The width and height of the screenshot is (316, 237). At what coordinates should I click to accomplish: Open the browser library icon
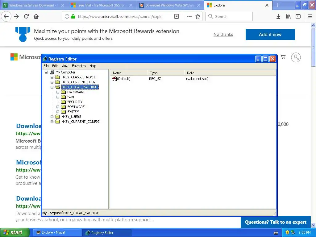tap(288, 16)
